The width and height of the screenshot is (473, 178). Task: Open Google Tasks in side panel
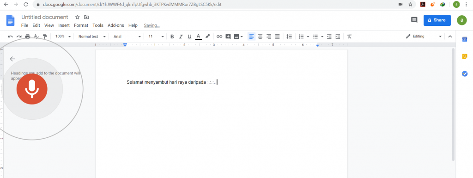tap(465, 74)
